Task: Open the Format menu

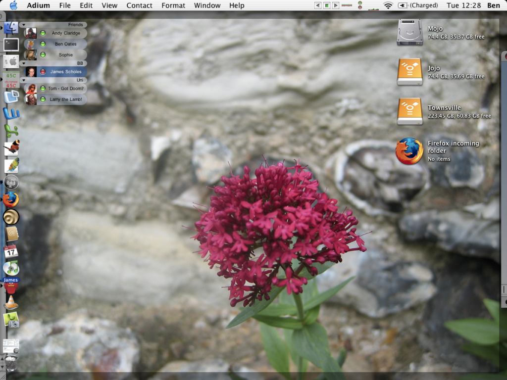Action: tap(173, 5)
